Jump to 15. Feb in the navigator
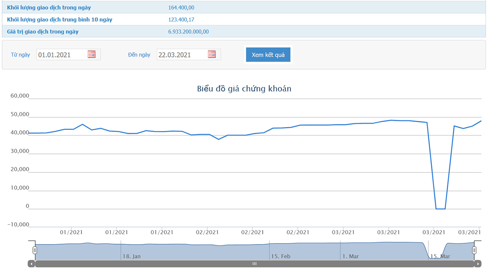 tap(280, 256)
